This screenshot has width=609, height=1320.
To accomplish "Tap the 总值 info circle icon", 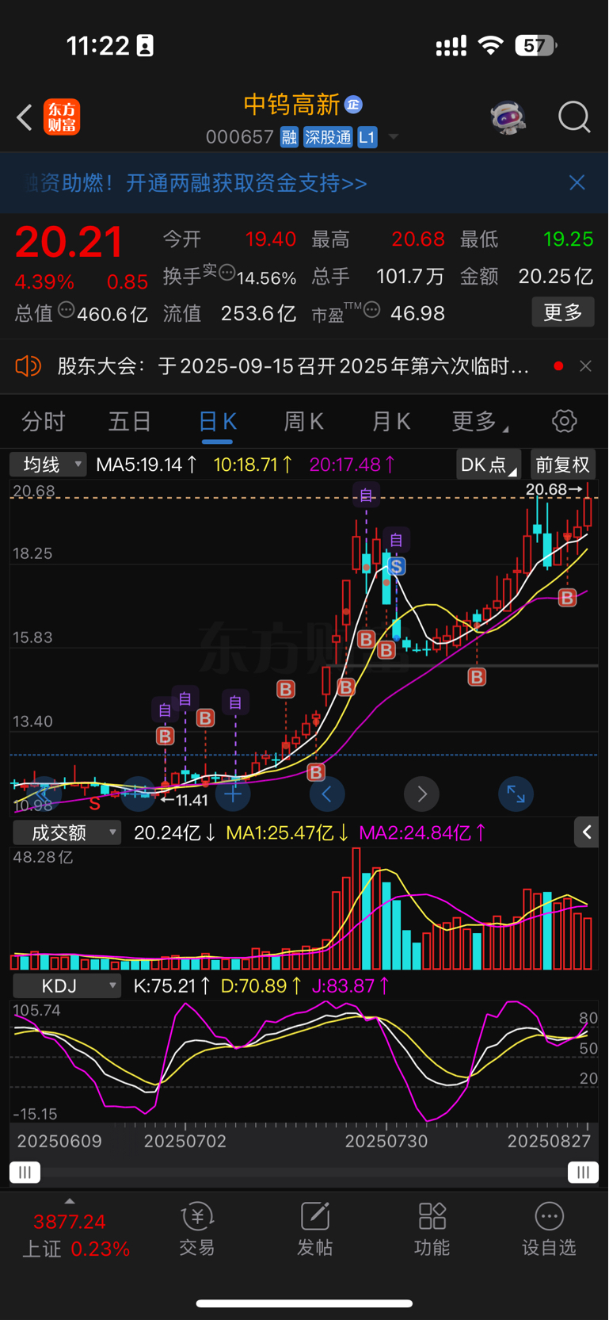I will point(66,311).
